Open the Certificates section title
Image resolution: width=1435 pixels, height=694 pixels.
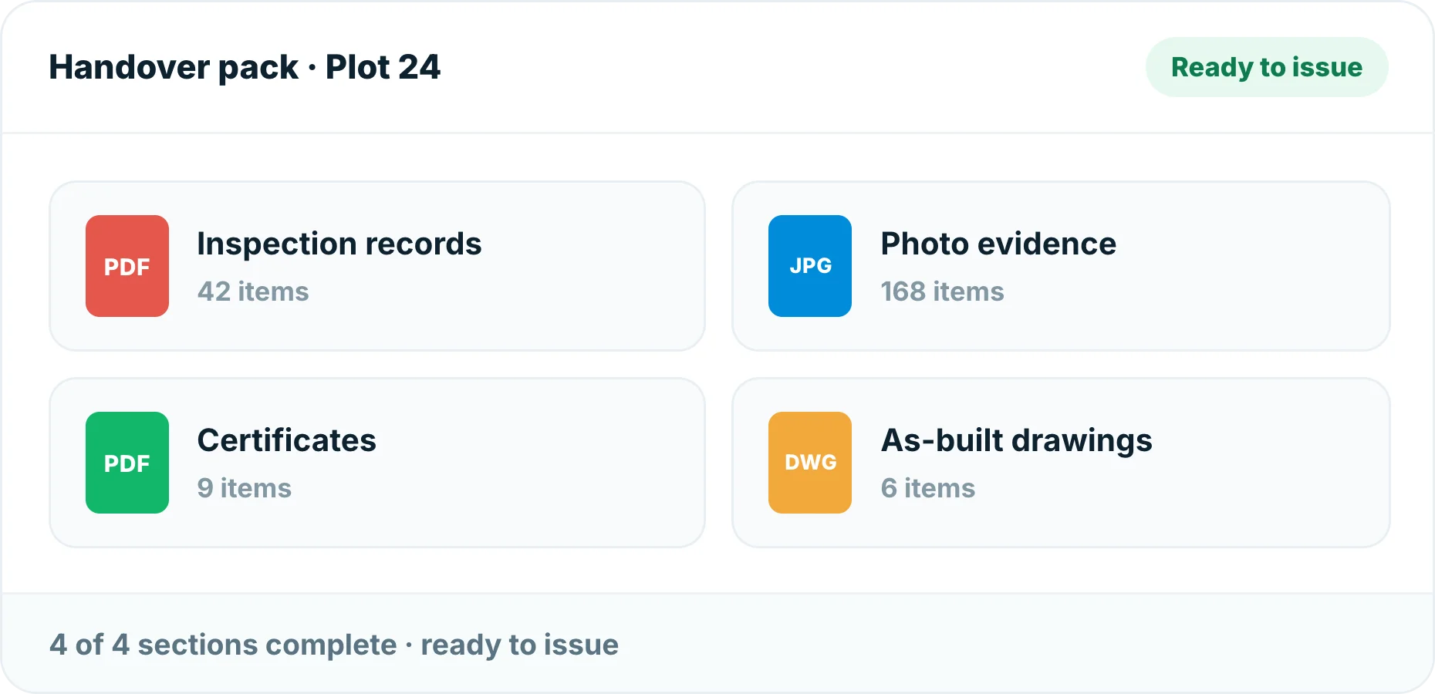tap(287, 440)
